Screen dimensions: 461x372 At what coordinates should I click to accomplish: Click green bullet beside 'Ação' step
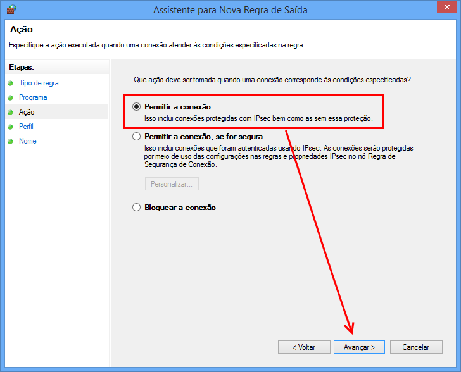[x=11, y=112]
